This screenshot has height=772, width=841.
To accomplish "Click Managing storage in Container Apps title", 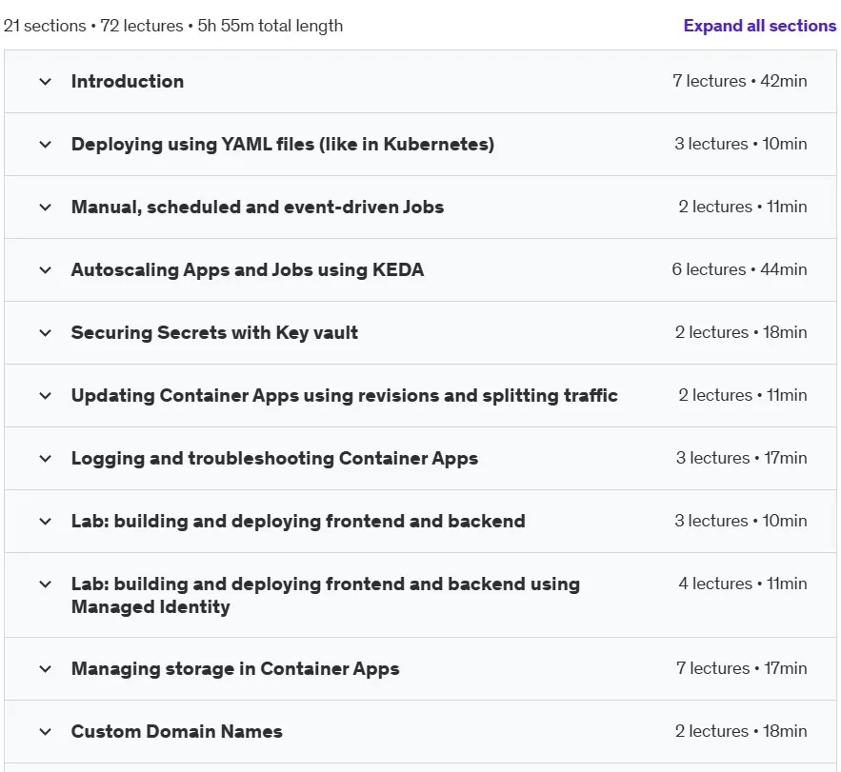I will point(235,668).
